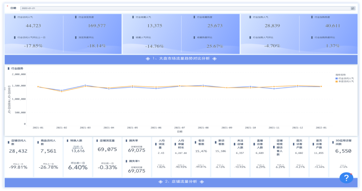The height and width of the screenshot is (191, 362).
Task: Click the 商品访问人数 value 7,561
Action: 49,151
